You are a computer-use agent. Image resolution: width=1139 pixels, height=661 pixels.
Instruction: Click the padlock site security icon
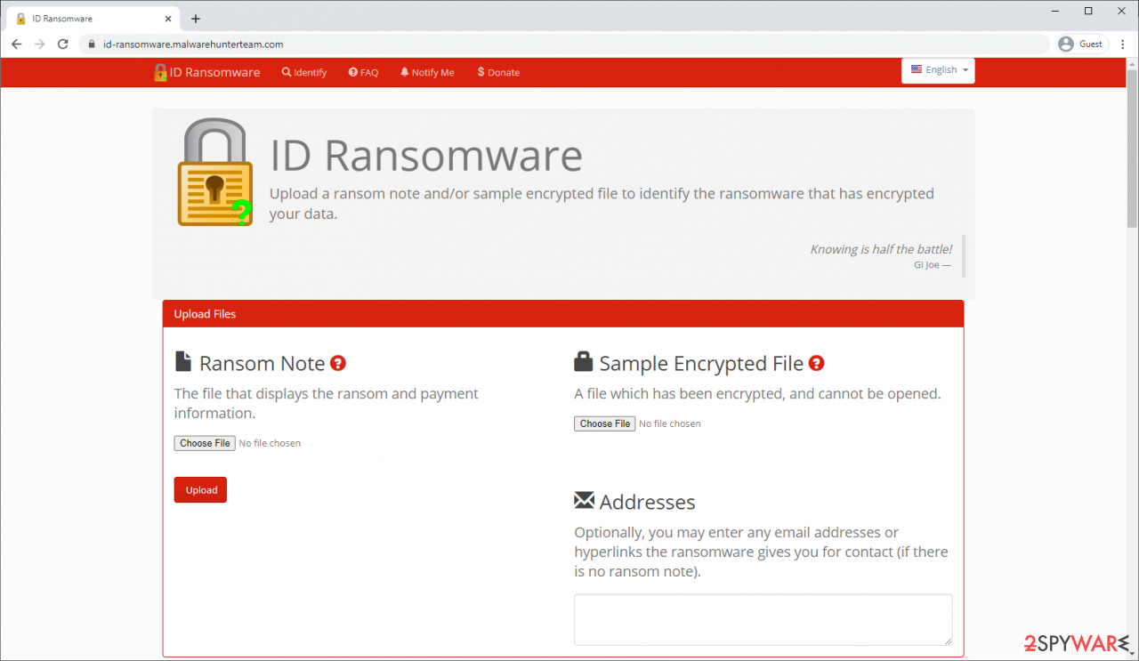90,44
